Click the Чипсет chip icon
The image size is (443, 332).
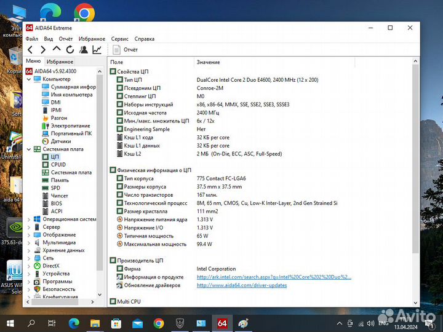(45, 196)
